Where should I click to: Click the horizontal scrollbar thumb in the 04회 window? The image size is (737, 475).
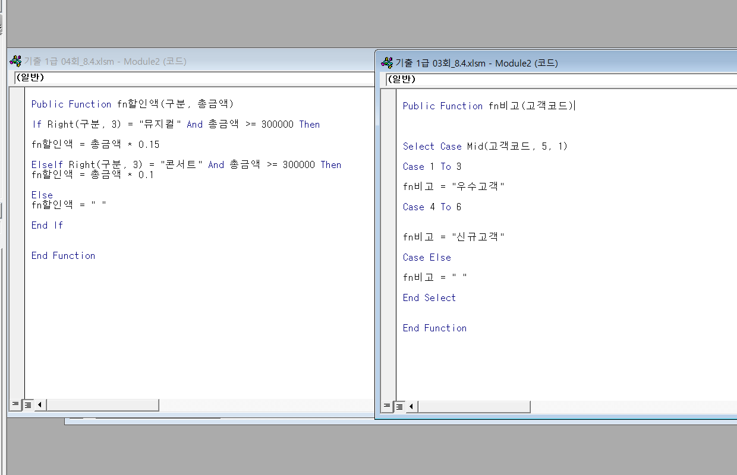(102, 405)
